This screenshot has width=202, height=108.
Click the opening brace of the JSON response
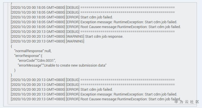tap(11, 46)
